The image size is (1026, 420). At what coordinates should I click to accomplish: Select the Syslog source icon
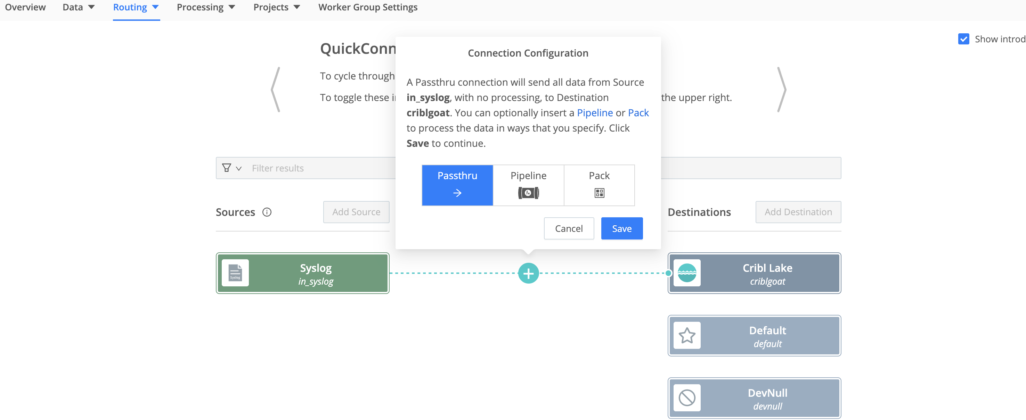pos(236,273)
